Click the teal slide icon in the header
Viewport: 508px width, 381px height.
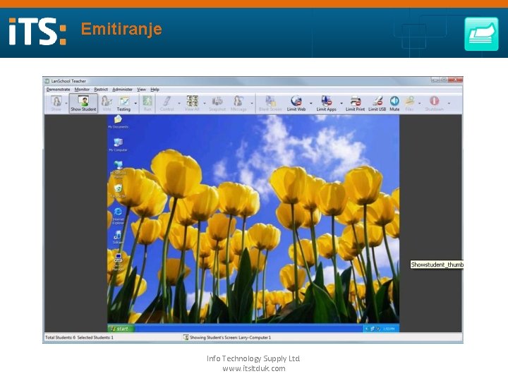tap(481, 34)
